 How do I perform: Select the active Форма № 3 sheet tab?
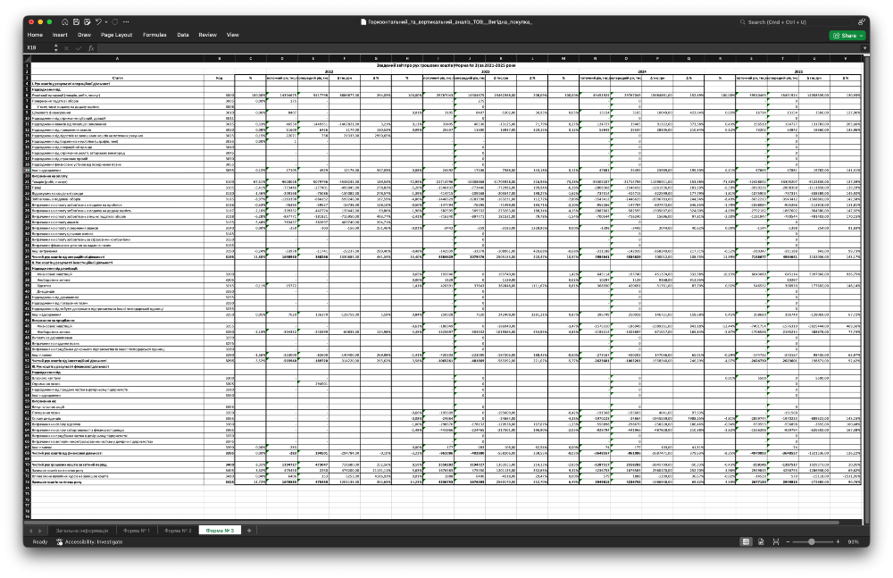220,531
